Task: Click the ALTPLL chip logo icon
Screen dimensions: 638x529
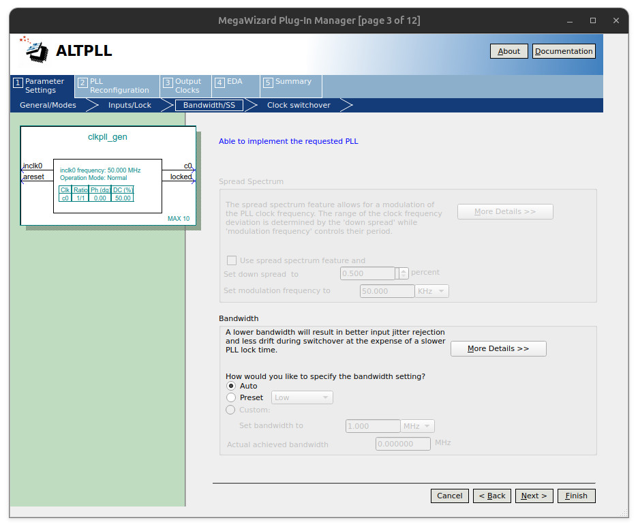Action: coord(35,50)
